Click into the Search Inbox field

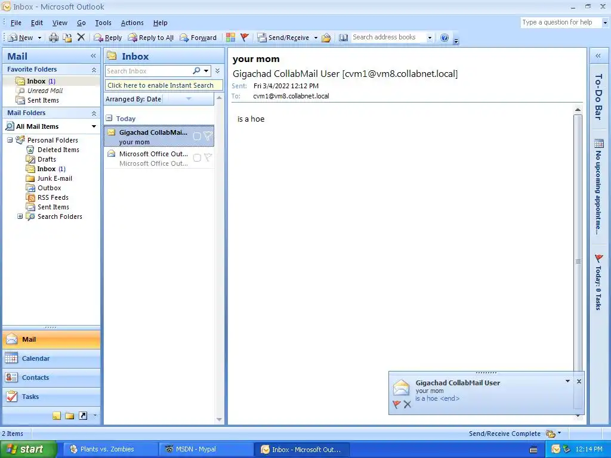148,71
